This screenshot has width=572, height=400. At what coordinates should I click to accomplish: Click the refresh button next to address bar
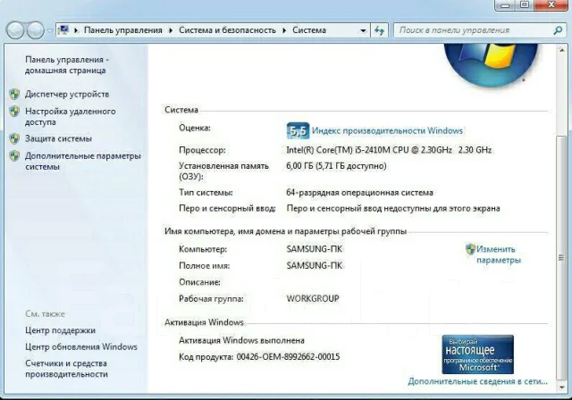[379, 30]
